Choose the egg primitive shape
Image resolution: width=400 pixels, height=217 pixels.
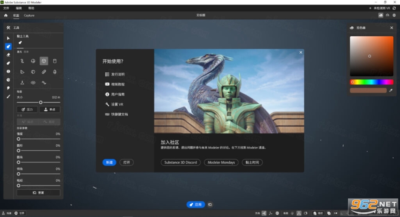pos(55,72)
